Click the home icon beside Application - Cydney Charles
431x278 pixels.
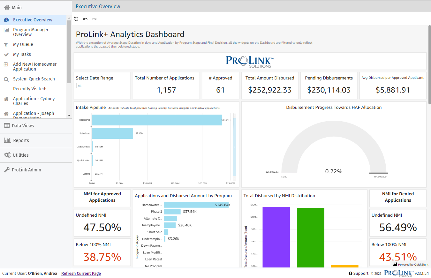click(x=6, y=99)
